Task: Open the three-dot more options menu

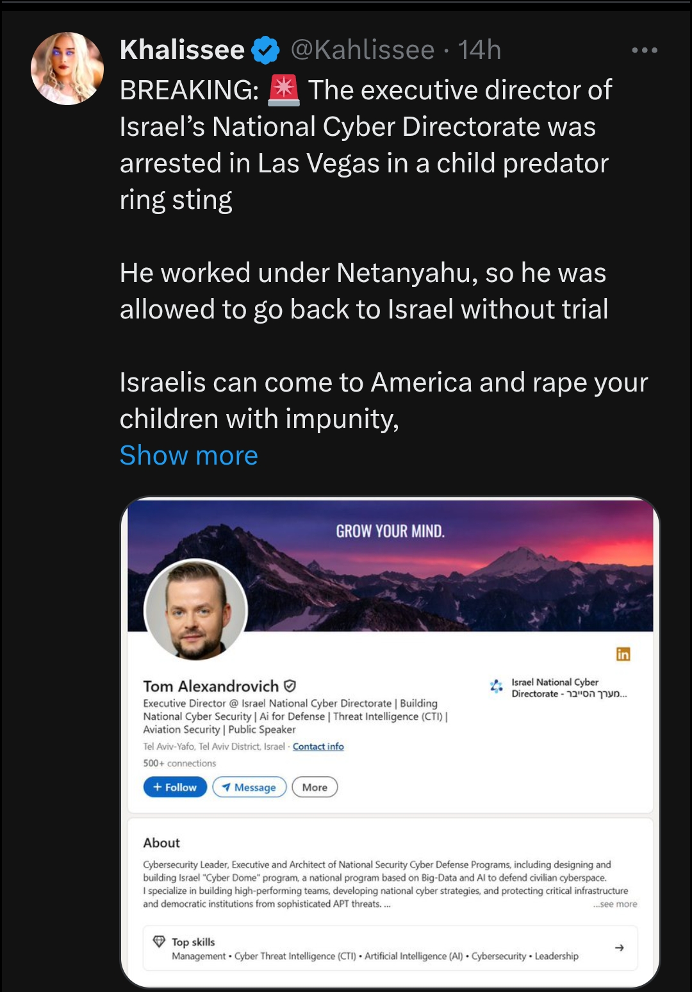Action: (645, 50)
